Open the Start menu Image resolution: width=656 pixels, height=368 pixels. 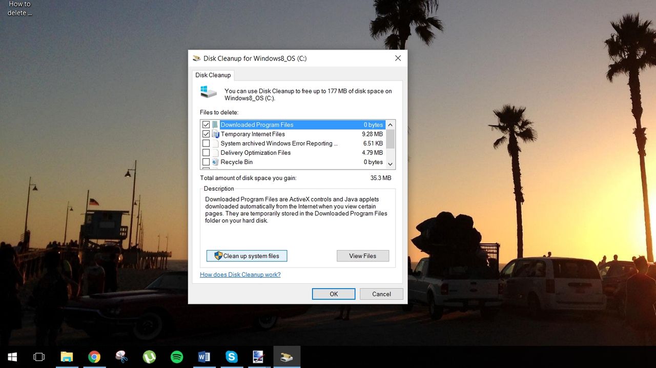click(x=12, y=356)
